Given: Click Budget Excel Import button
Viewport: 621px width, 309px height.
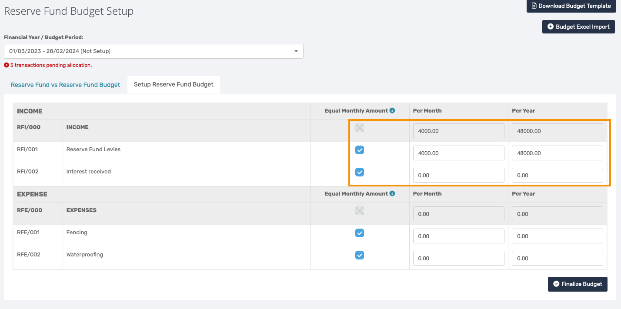Looking at the screenshot, I should (x=578, y=27).
